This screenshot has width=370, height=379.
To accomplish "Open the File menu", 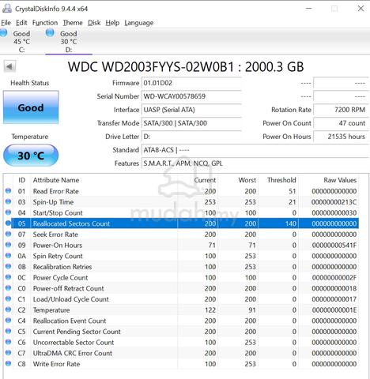I will (x=6, y=23).
